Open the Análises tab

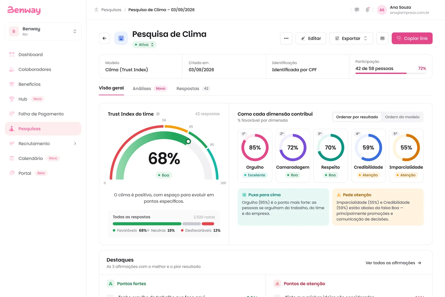click(150, 88)
